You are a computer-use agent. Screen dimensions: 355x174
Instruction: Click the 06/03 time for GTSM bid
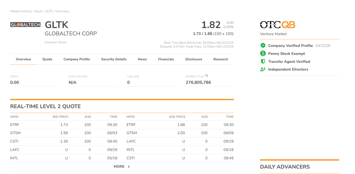112,133
